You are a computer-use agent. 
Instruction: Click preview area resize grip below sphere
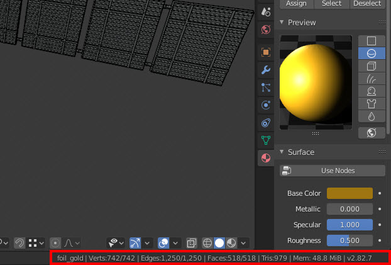pyautogui.click(x=316, y=133)
